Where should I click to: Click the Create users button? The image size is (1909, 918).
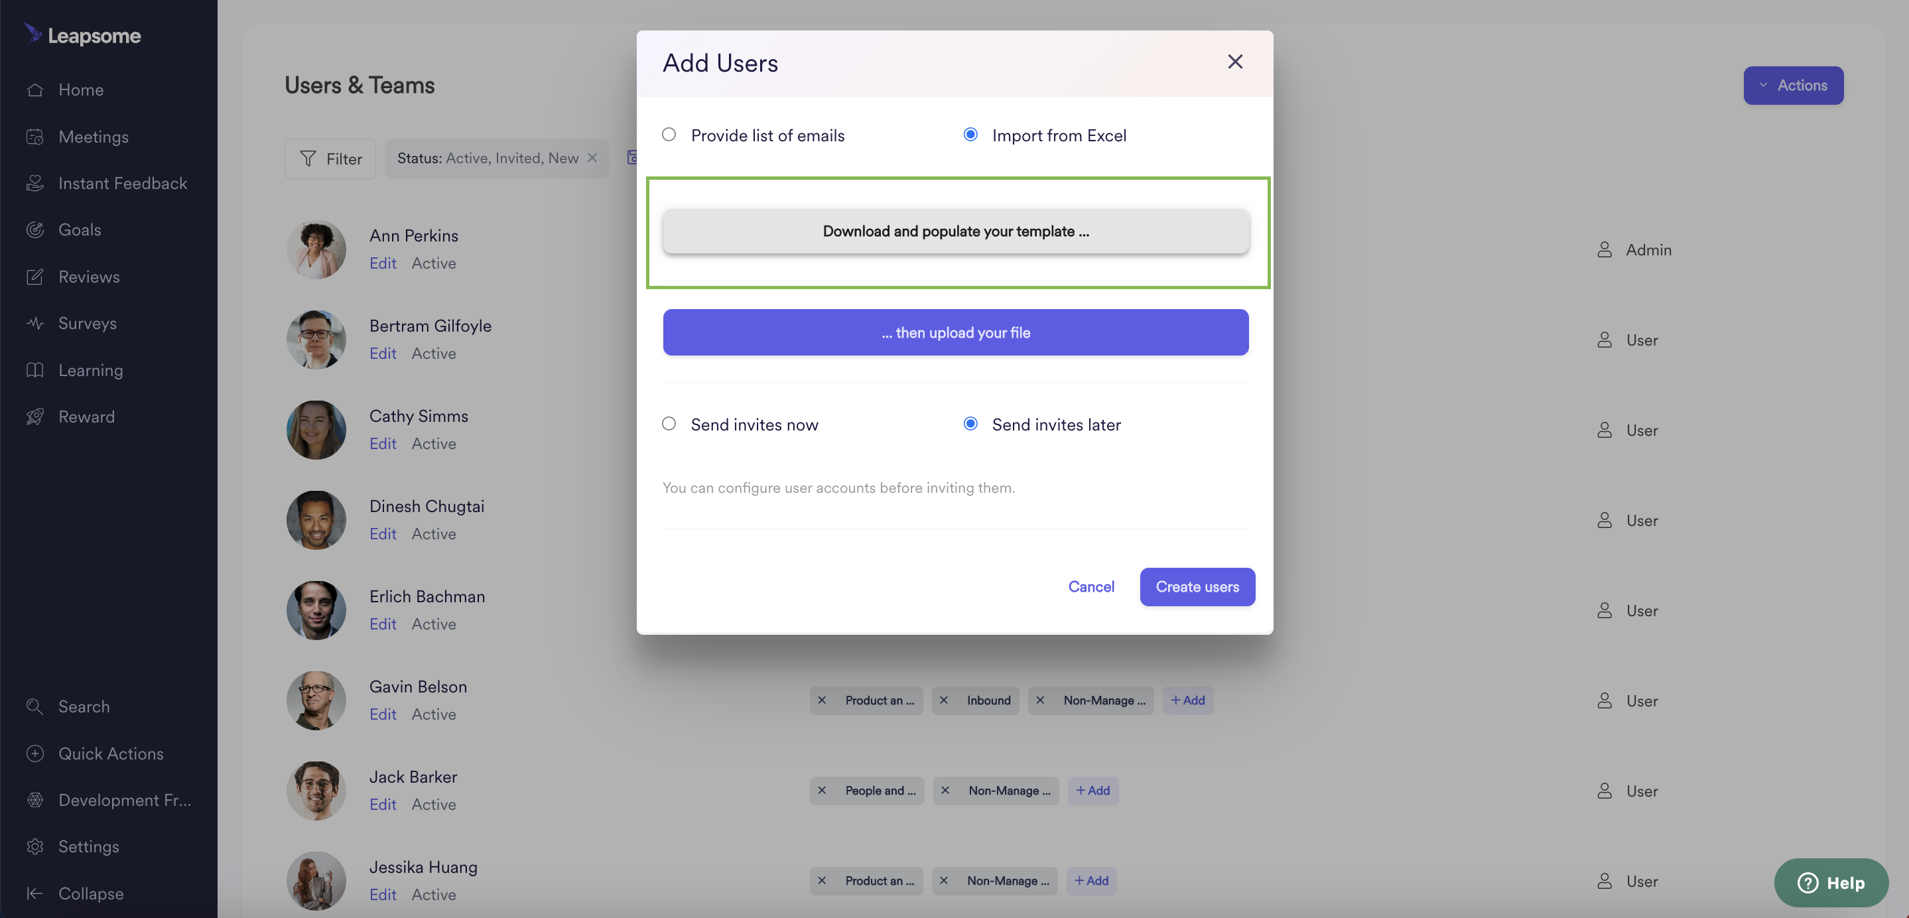[1197, 587]
